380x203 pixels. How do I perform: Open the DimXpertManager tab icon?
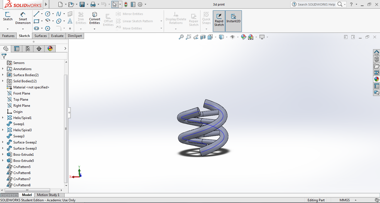pos(39,49)
